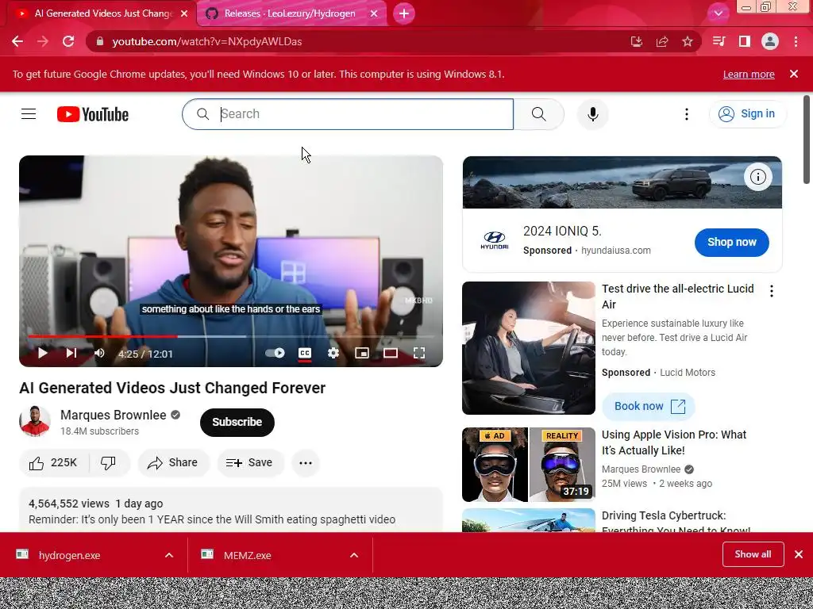
Task: Mute the video volume
Action: (x=99, y=353)
